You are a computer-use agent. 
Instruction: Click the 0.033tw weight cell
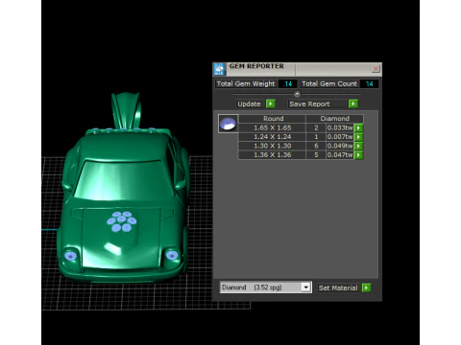coord(340,127)
